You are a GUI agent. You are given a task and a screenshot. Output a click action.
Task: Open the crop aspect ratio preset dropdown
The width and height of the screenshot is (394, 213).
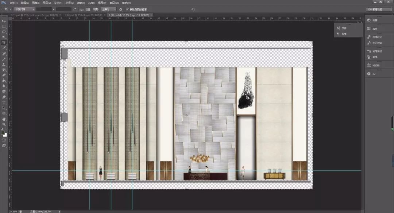coord(25,9)
